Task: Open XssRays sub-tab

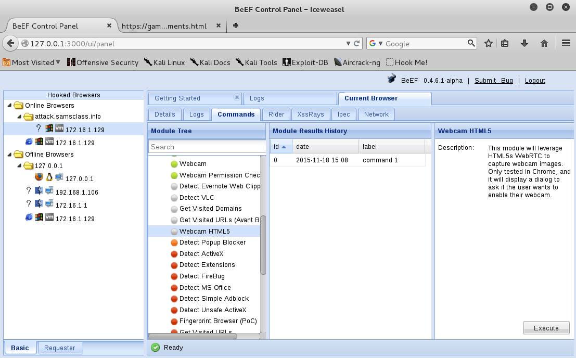Action: pos(311,114)
